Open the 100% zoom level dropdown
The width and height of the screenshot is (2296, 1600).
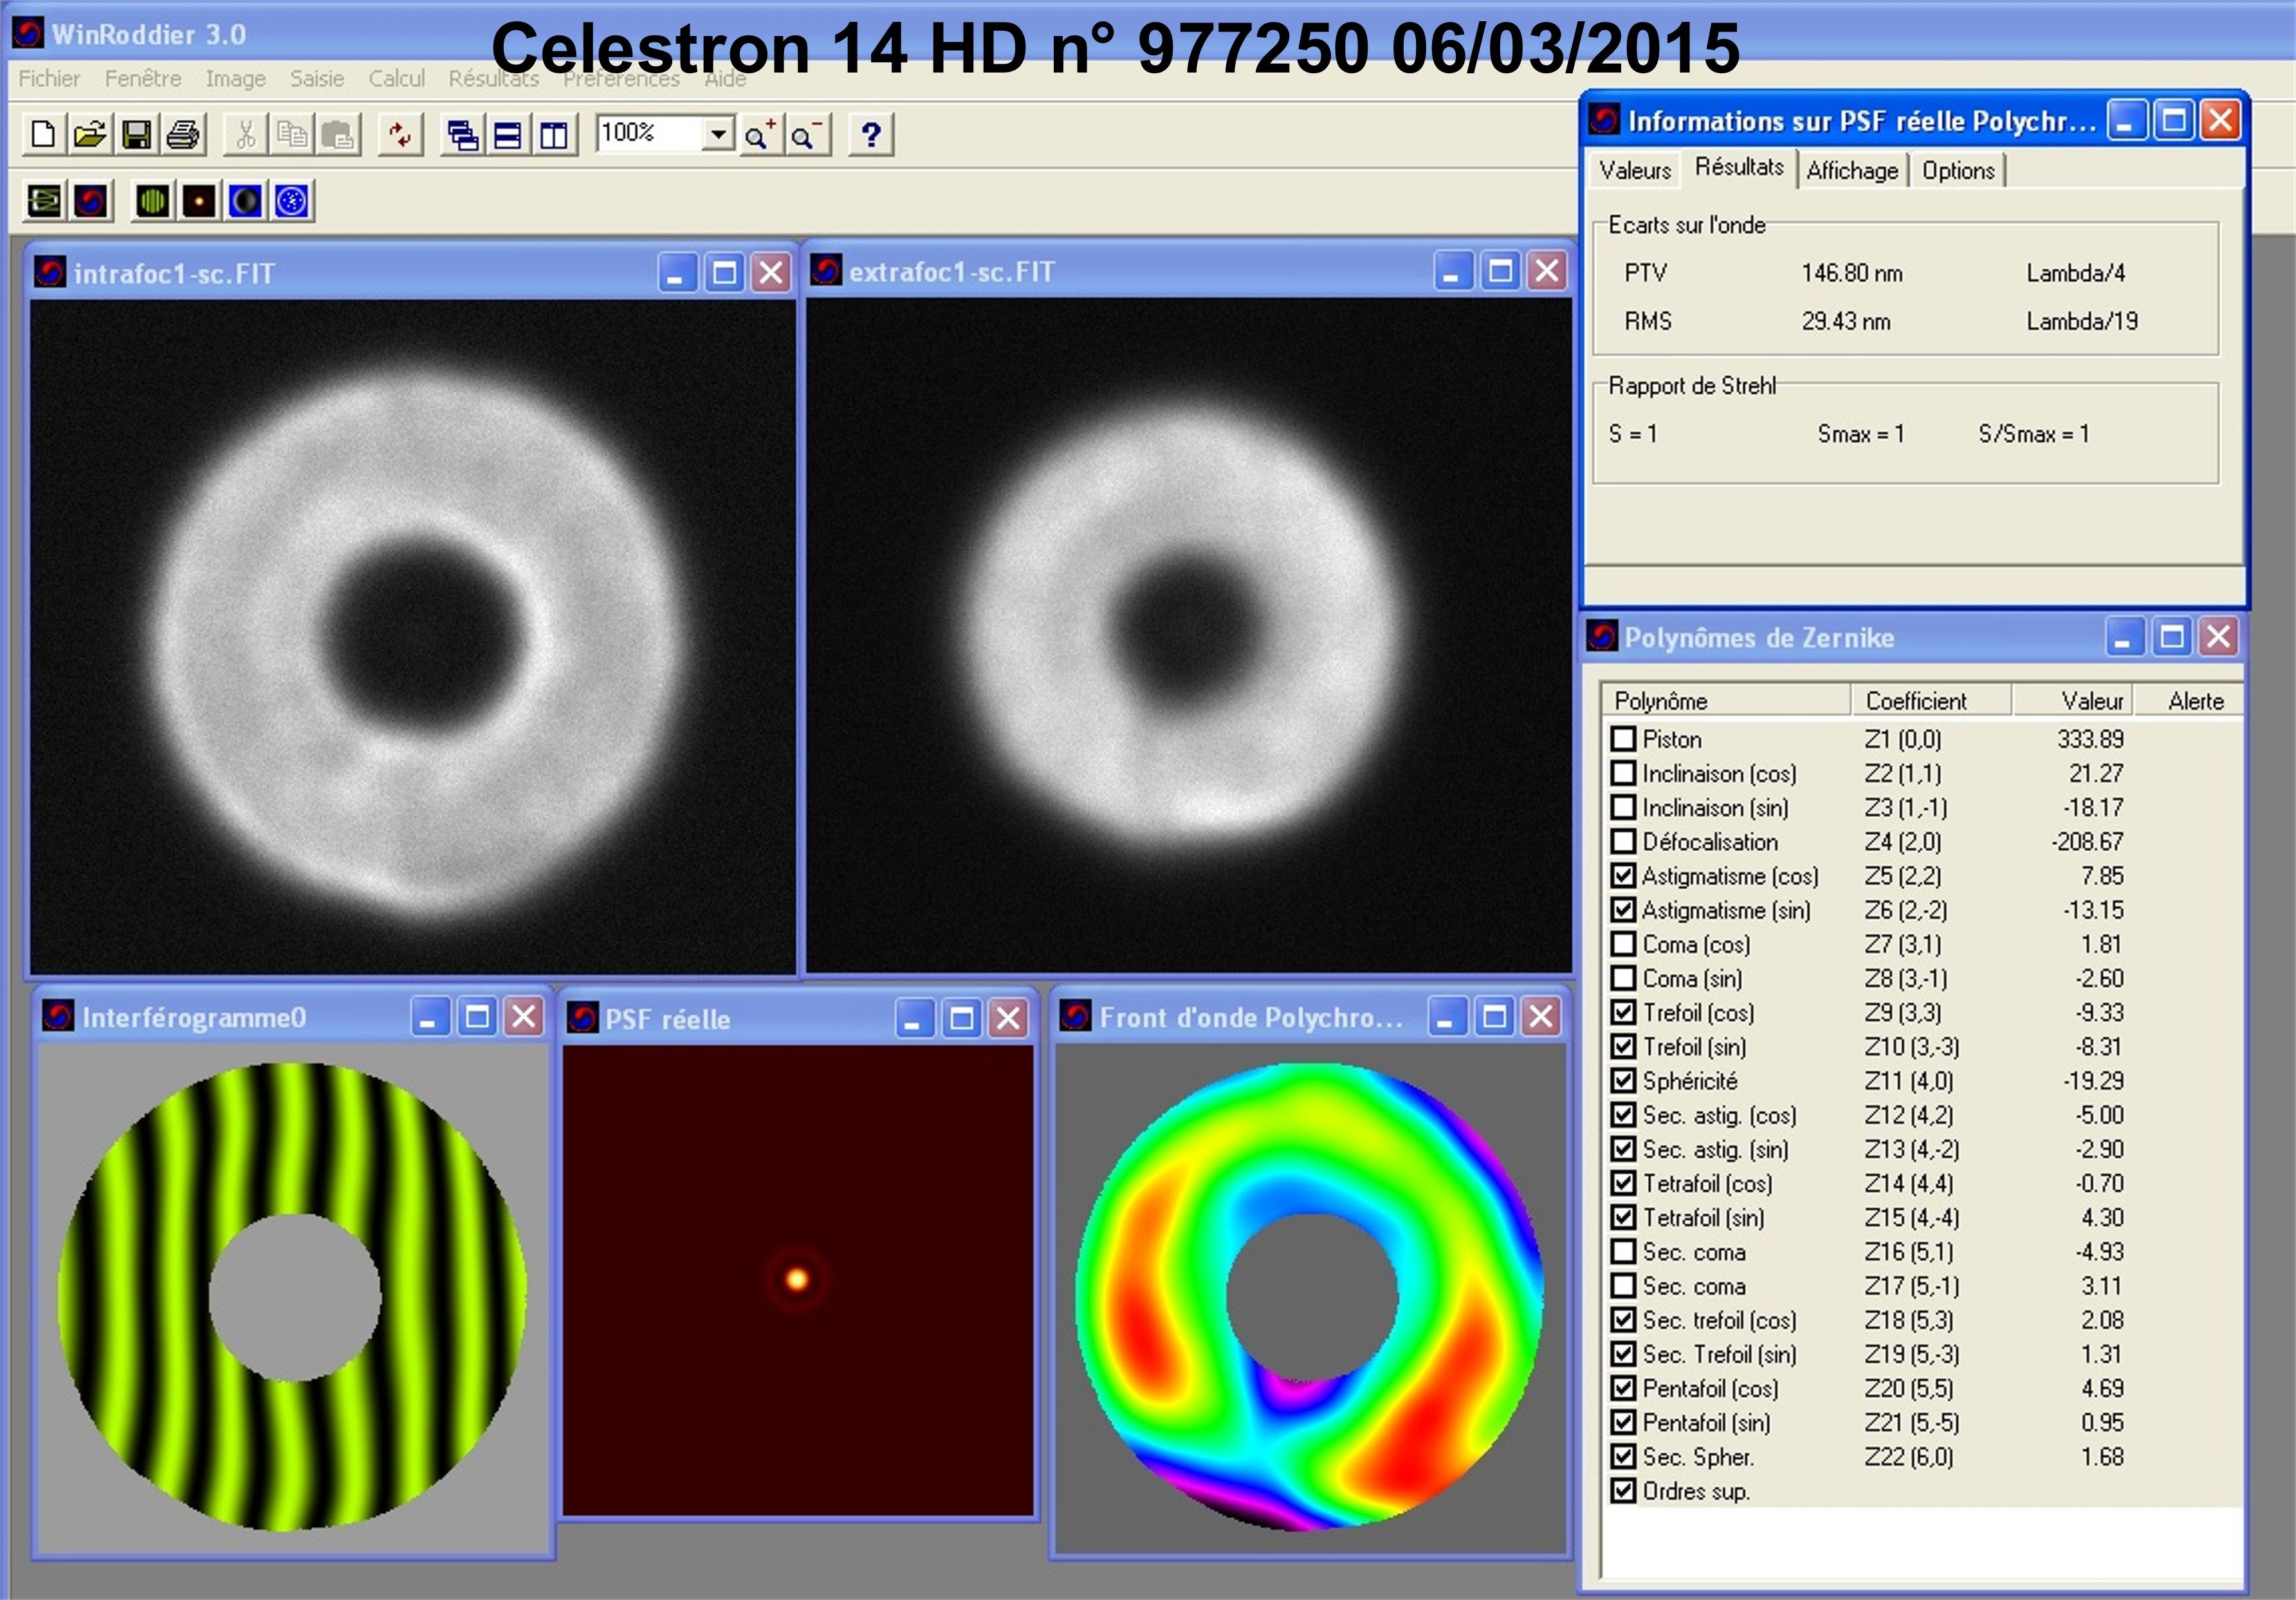coord(718,133)
